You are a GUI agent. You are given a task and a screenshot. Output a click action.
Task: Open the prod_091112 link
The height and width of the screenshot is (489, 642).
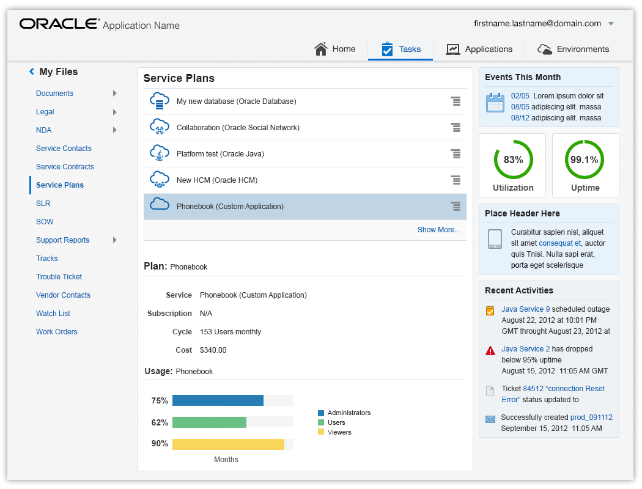click(591, 417)
